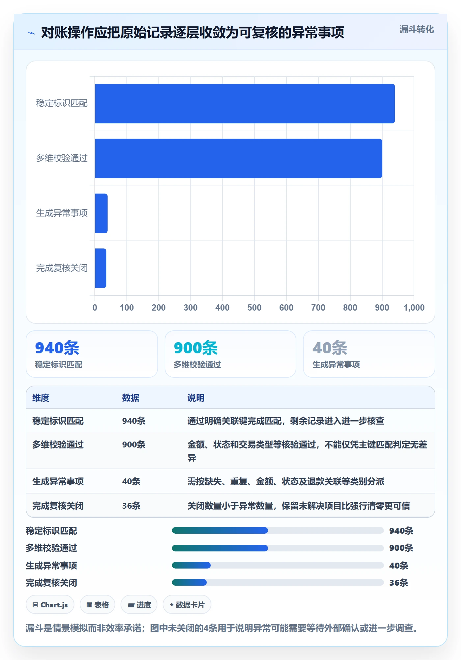Click the progress row label 多维校验通过
The width and height of the screenshot is (461, 660).
point(51,548)
